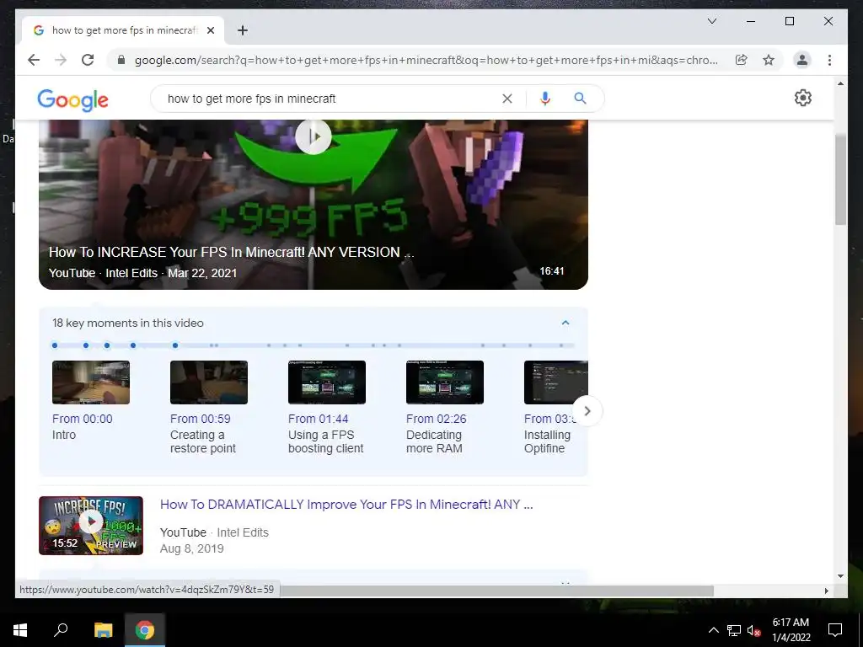This screenshot has width=863, height=647.
Task: Start voice search with microphone icon
Action: (545, 99)
